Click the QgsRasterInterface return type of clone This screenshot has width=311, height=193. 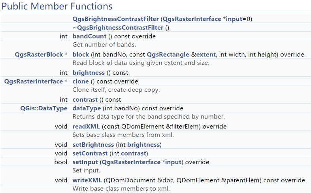(33, 81)
